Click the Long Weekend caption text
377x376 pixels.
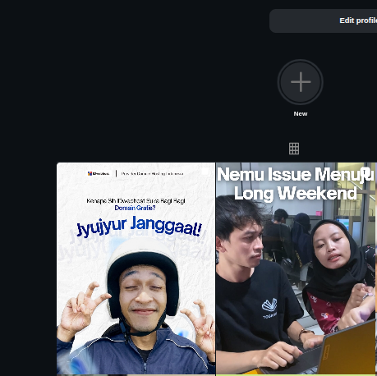click(296, 193)
